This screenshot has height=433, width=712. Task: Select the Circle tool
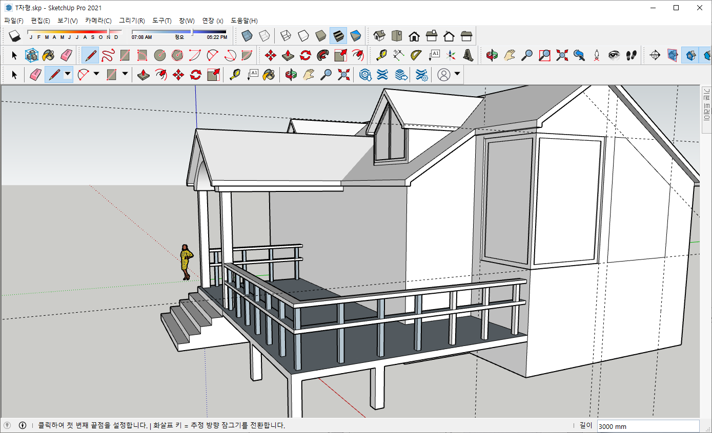(159, 55)
